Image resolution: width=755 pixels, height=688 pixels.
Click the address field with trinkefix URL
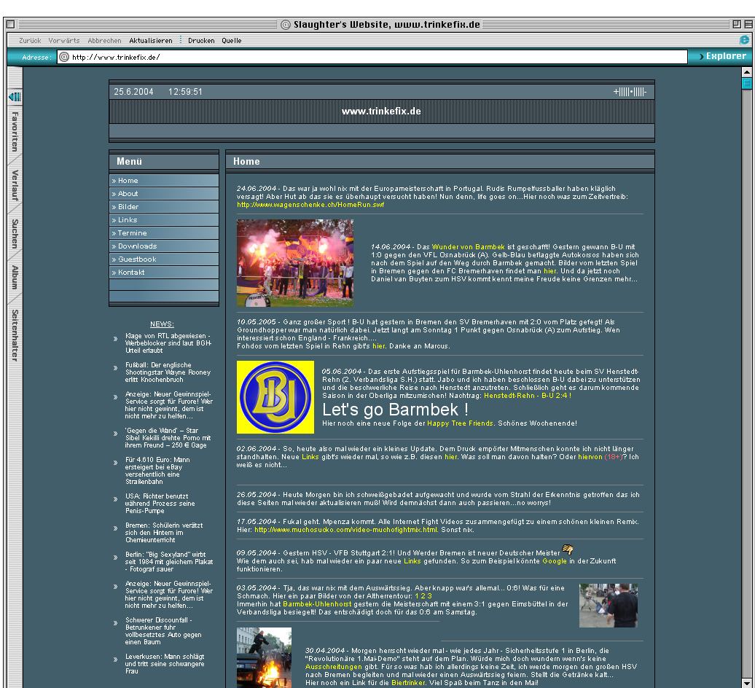372,57
